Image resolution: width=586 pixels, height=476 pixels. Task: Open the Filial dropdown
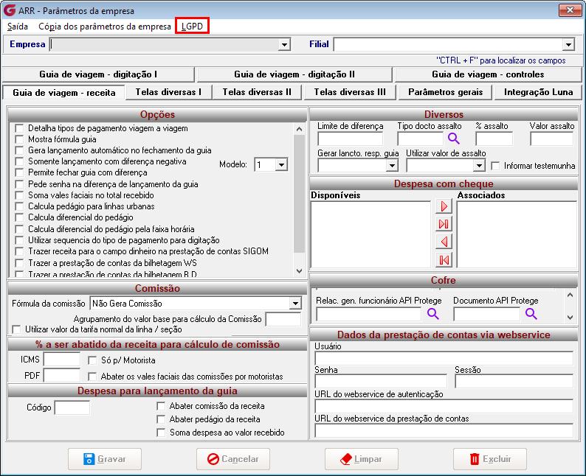[x=568, y=45]
